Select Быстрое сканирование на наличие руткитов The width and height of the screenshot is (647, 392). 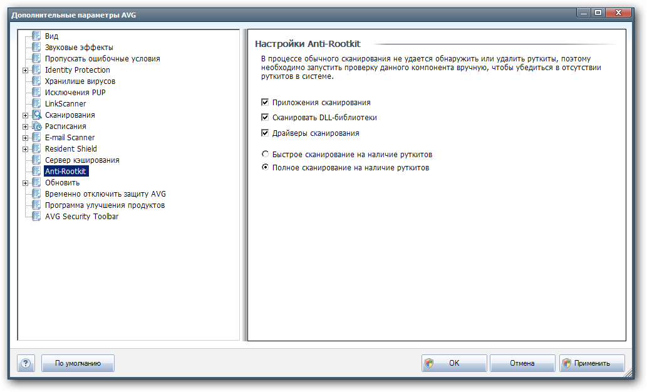[x=266, y=154]
